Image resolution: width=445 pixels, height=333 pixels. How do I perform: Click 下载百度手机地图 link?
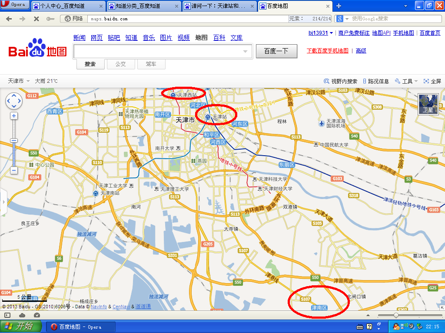[328, 51]
